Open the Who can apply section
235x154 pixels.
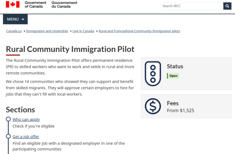pyautogui.click(x=26, y=120)
